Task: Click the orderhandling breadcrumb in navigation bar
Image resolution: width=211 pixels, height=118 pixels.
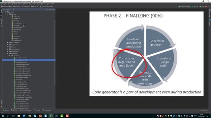Action: coord(6,7)
